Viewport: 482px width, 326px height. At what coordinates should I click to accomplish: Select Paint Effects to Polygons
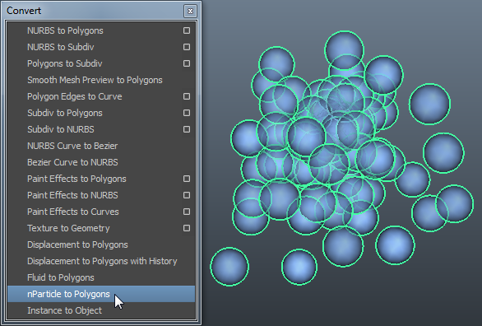tap(101, 179)
